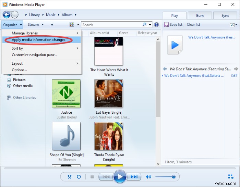
Task: Switch to the Play tab
Action: coord(175,16)
